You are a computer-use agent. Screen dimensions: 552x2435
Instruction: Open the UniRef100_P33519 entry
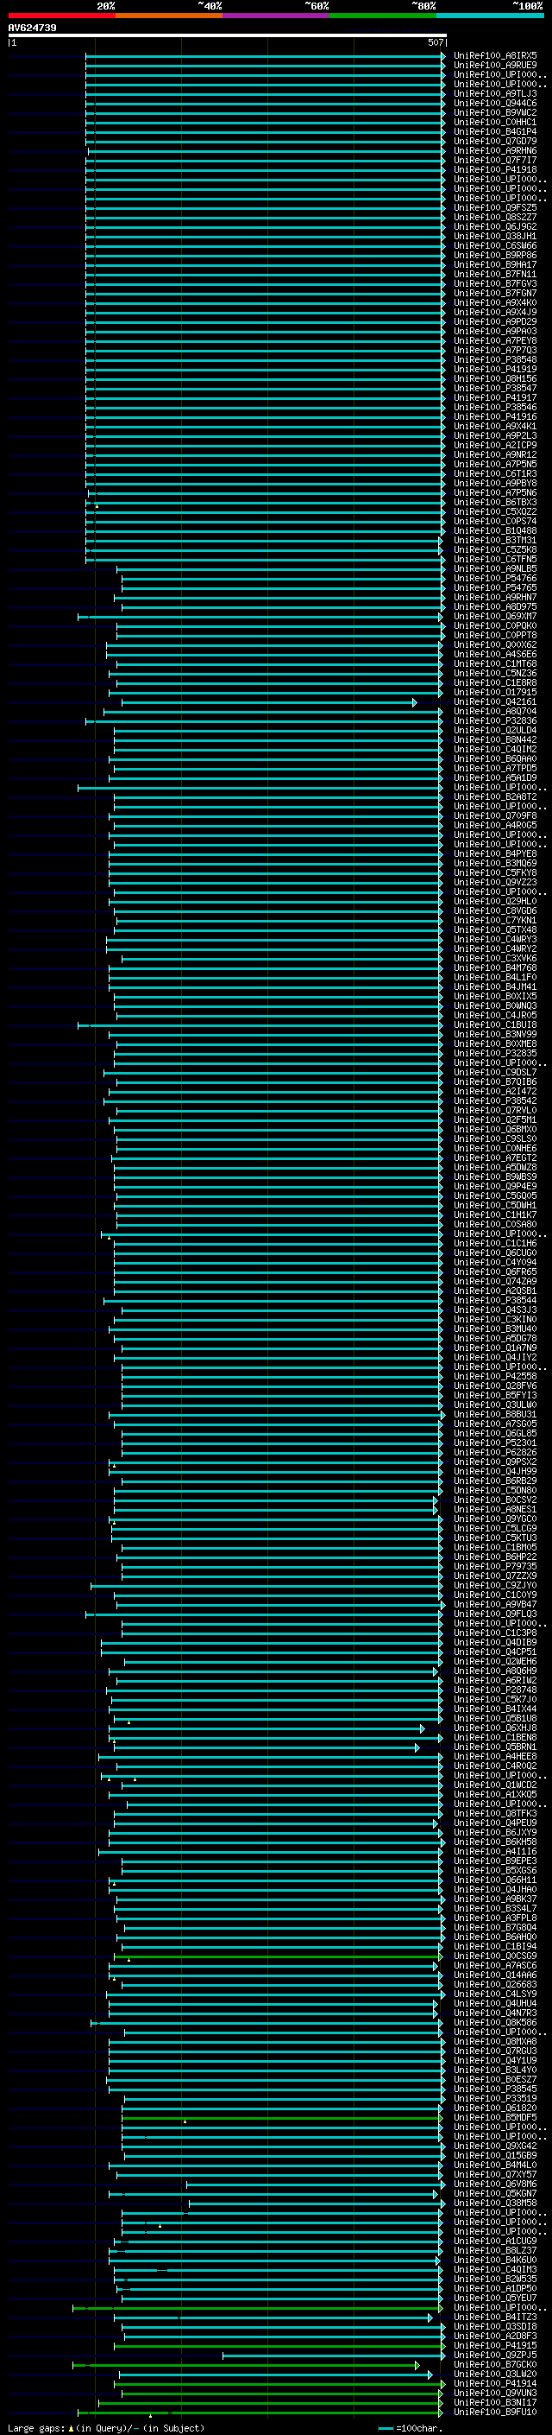pyautogui.click(x=494, y=2097)
